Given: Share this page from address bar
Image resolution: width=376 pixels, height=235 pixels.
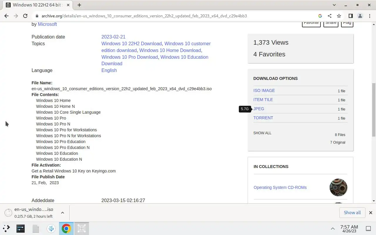Looking at the screenshot, I should (x=330, y=16).
